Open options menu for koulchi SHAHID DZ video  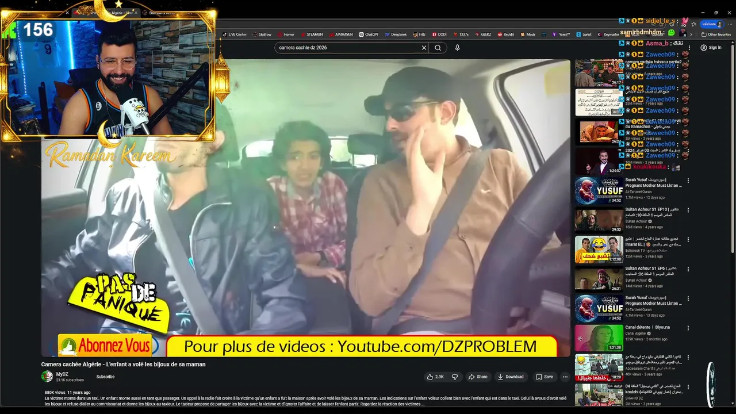688,386
